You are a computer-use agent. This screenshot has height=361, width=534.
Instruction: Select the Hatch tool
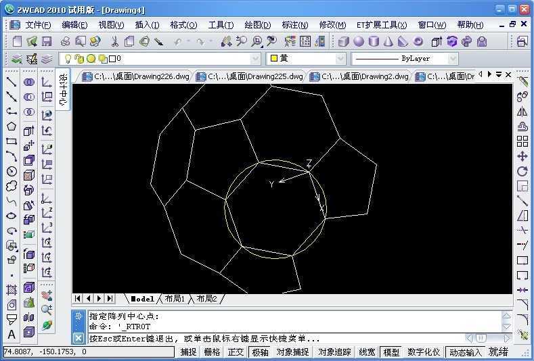(12, 290)
